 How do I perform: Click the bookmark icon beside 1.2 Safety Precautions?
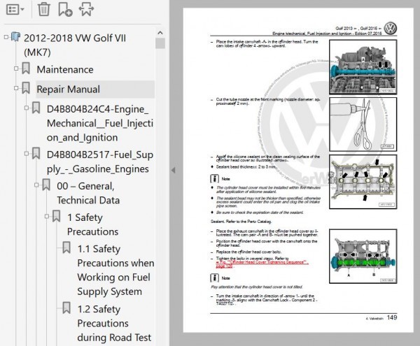pos(66,308)
